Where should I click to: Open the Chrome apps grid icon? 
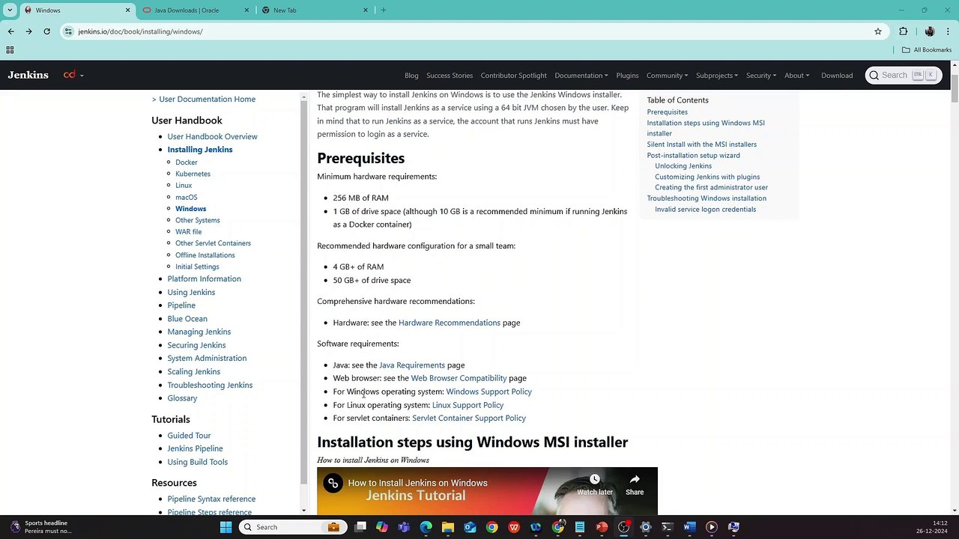[10, 50]
